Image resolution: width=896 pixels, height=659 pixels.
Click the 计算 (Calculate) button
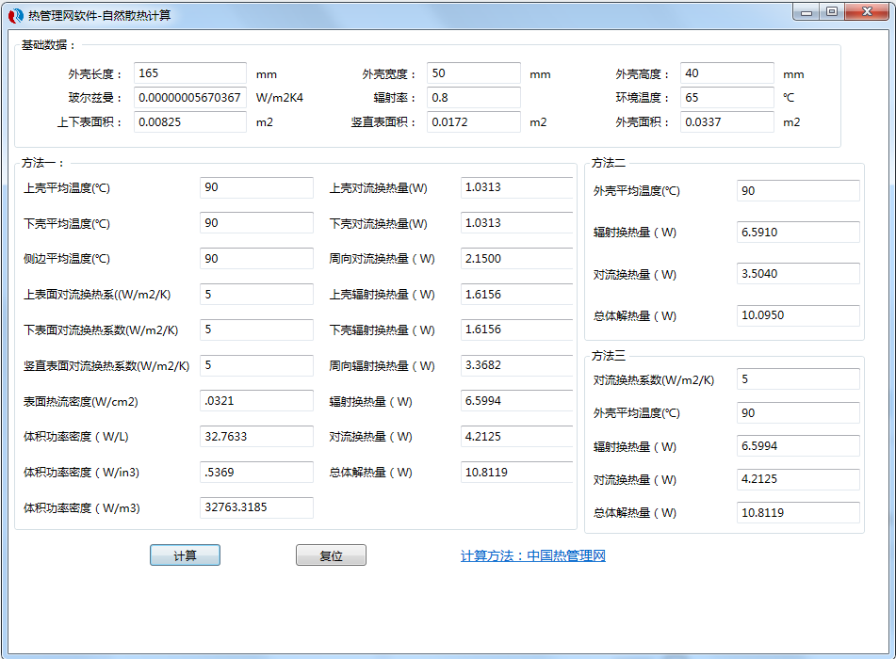click(x=185, y=555)
